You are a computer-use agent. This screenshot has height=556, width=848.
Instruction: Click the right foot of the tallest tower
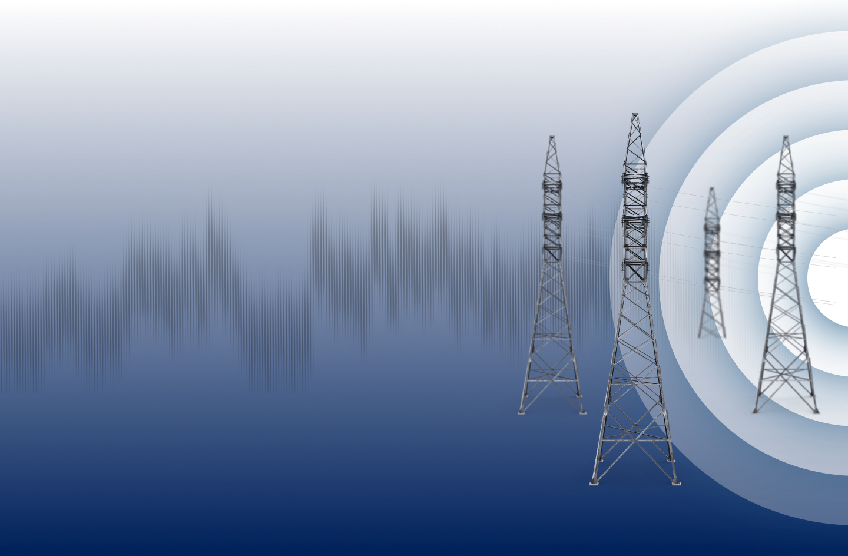(x=677, y=482)
